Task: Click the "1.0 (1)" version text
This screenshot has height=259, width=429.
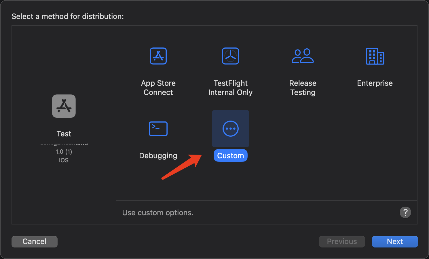Action: [64, 152]
